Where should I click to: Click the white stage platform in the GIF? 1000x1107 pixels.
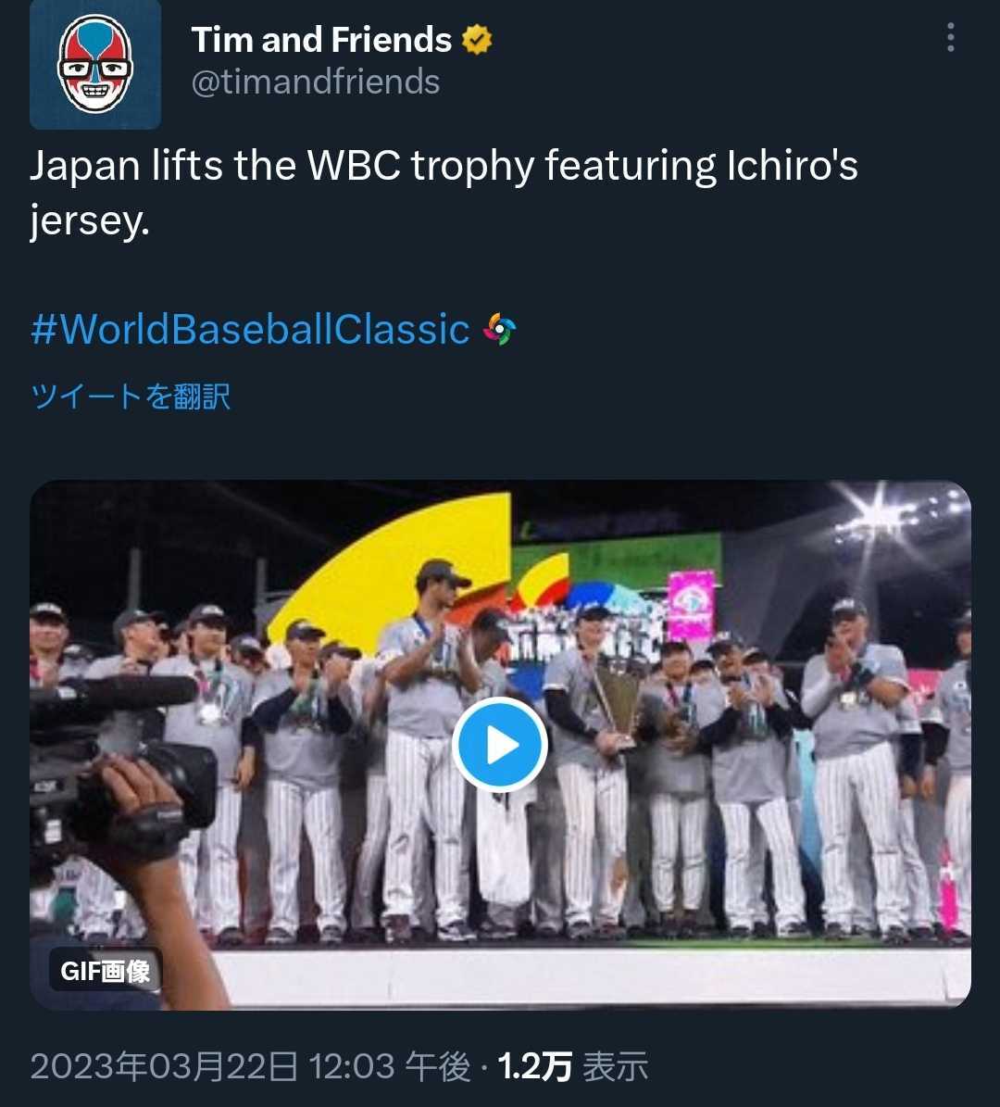[593, 975]
